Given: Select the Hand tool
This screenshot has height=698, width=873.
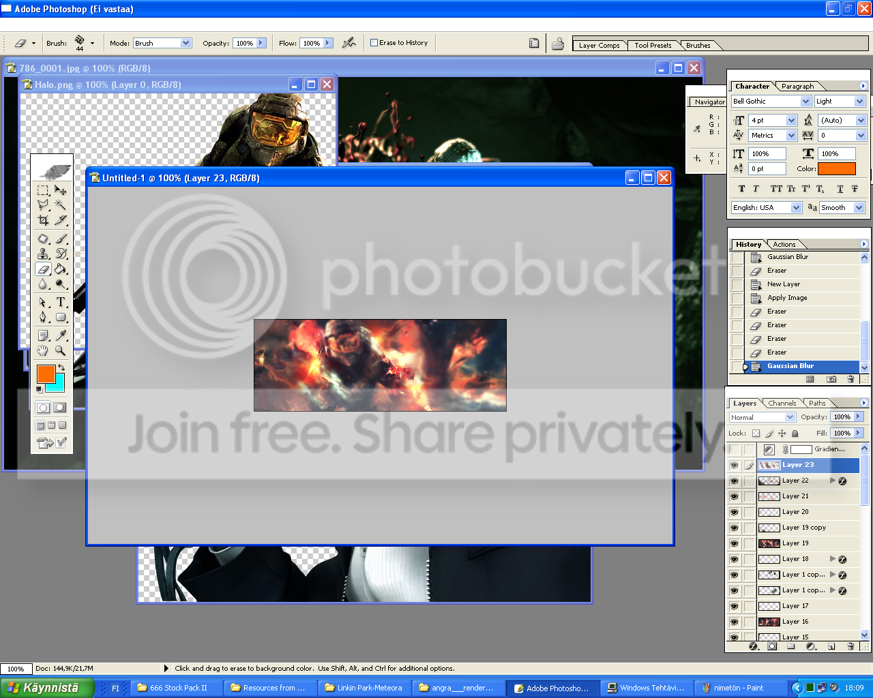Looking at the screenshot, I should coord(43,350).
